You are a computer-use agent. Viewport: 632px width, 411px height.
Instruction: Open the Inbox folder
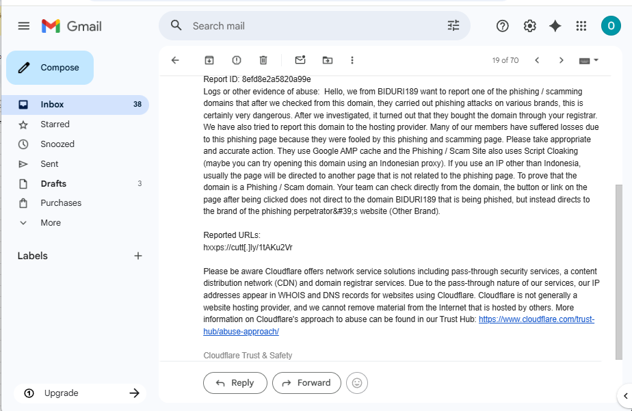75,105
